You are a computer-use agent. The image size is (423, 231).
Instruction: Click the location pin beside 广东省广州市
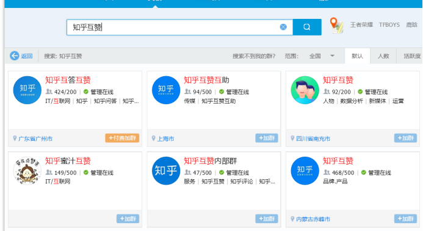click(15, 138)
